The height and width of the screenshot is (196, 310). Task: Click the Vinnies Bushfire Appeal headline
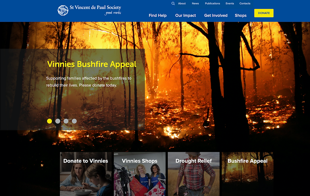pos(92,64)
